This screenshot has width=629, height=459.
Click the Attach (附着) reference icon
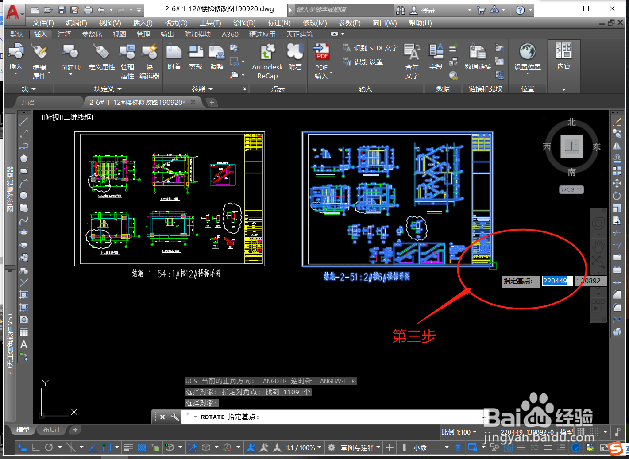(174, 52)
